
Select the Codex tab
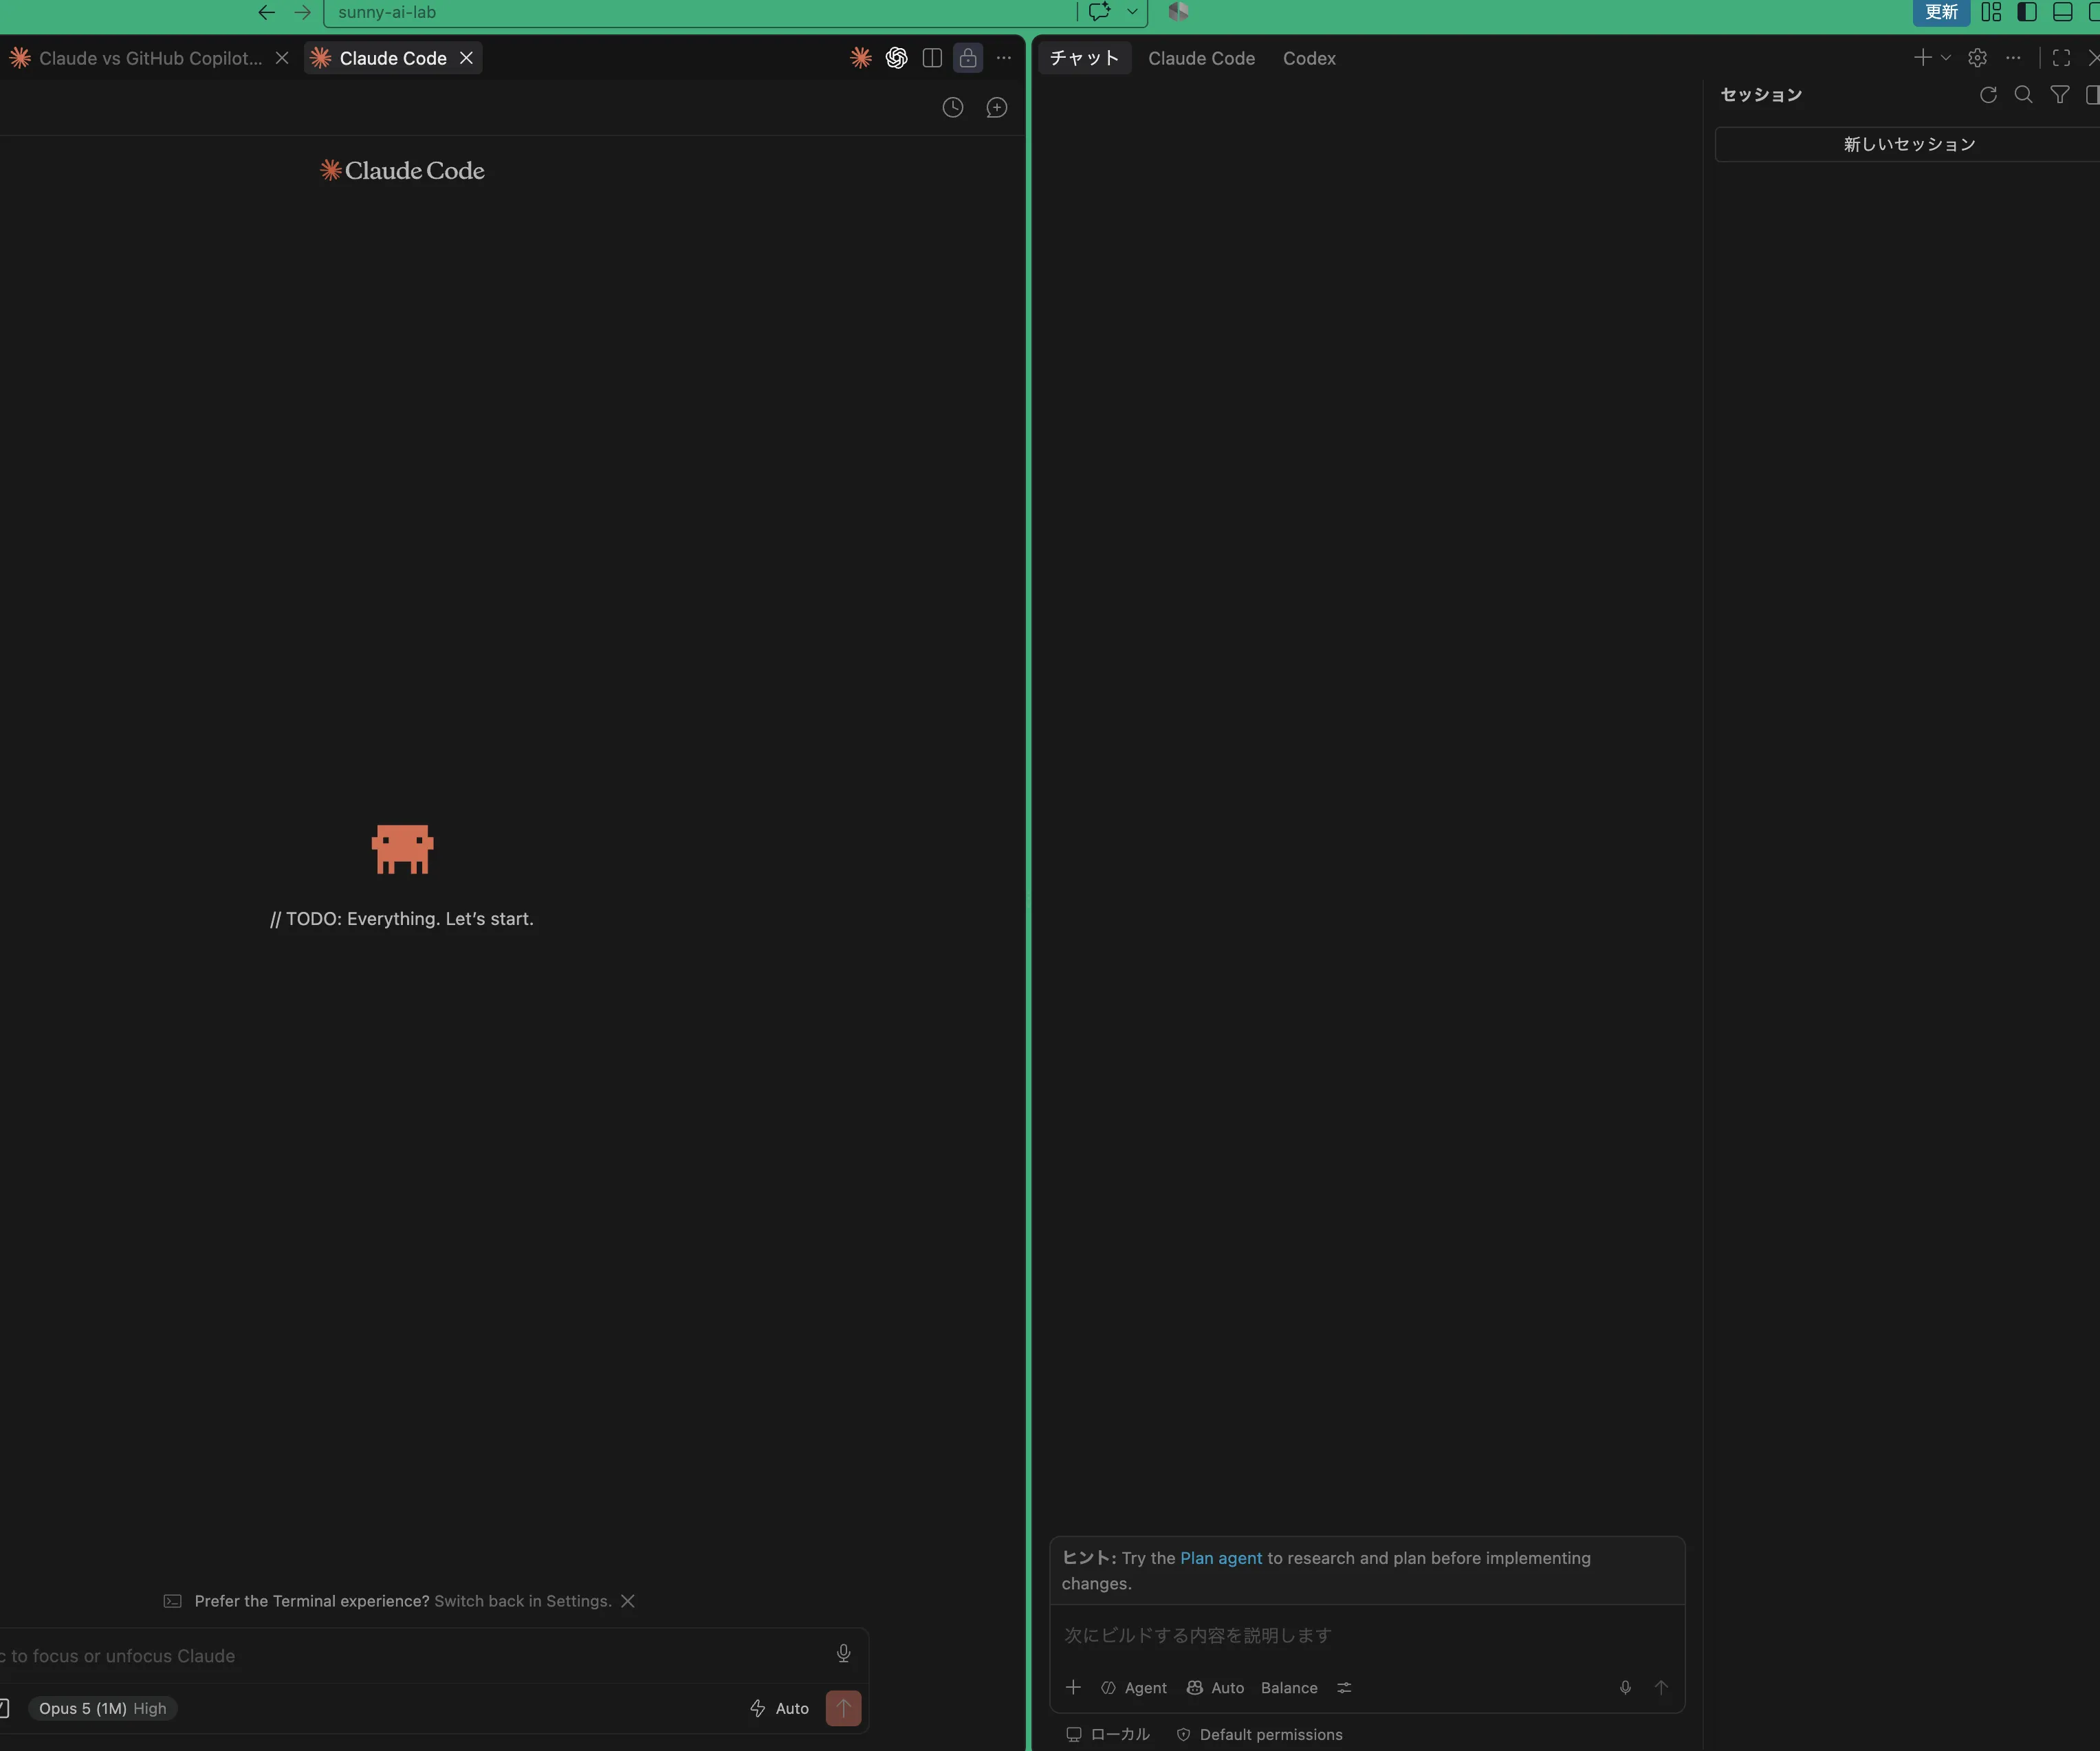1309,58
